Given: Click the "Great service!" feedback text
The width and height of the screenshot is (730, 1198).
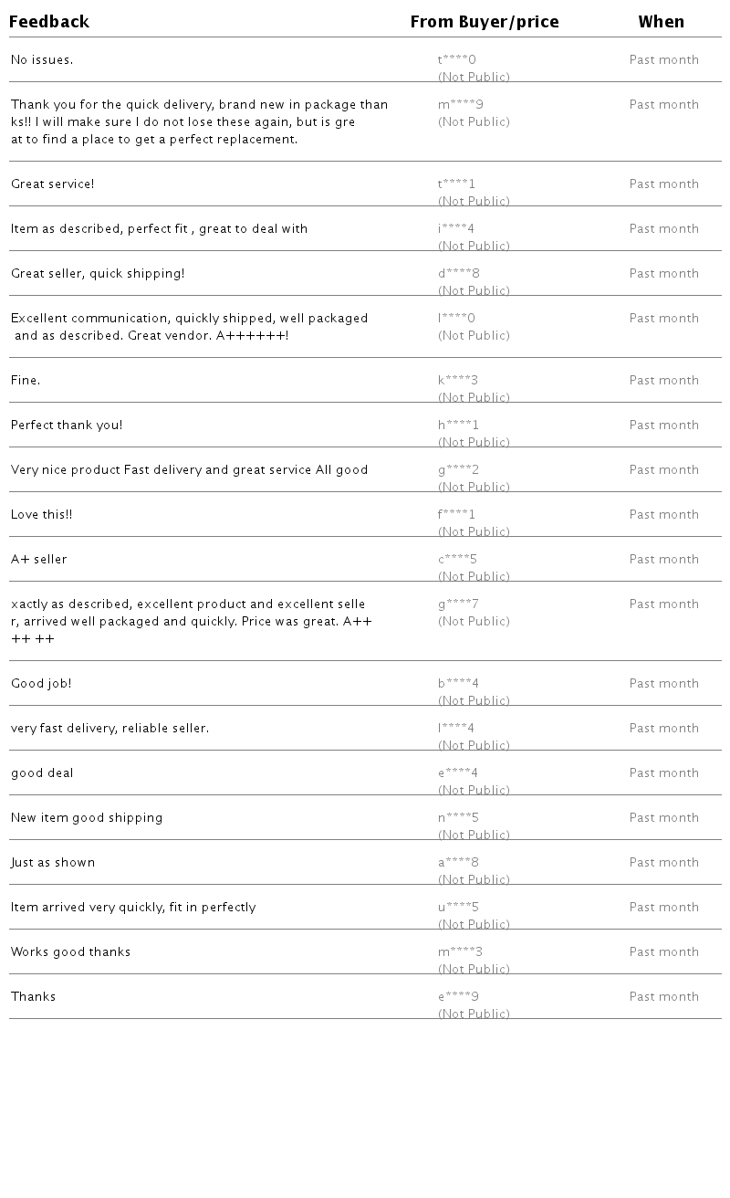Looking at the screenshot, I should [53, 184].
